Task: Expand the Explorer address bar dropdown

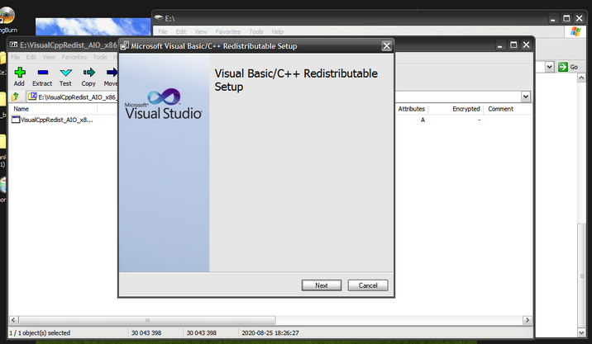Action: pyautogui.click(x=549, y=67)
